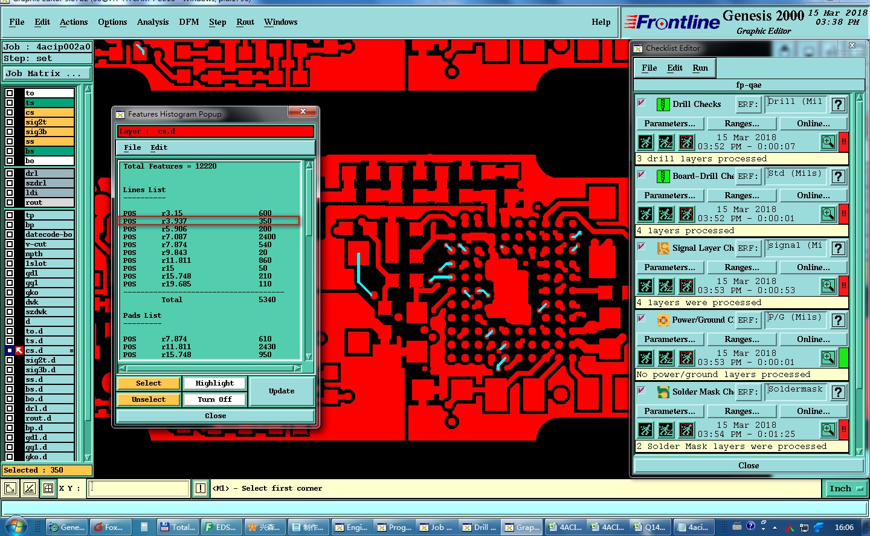
Task: Click red profile run icon under Board-Drill Checks
Action: click(x=686, y=214)
